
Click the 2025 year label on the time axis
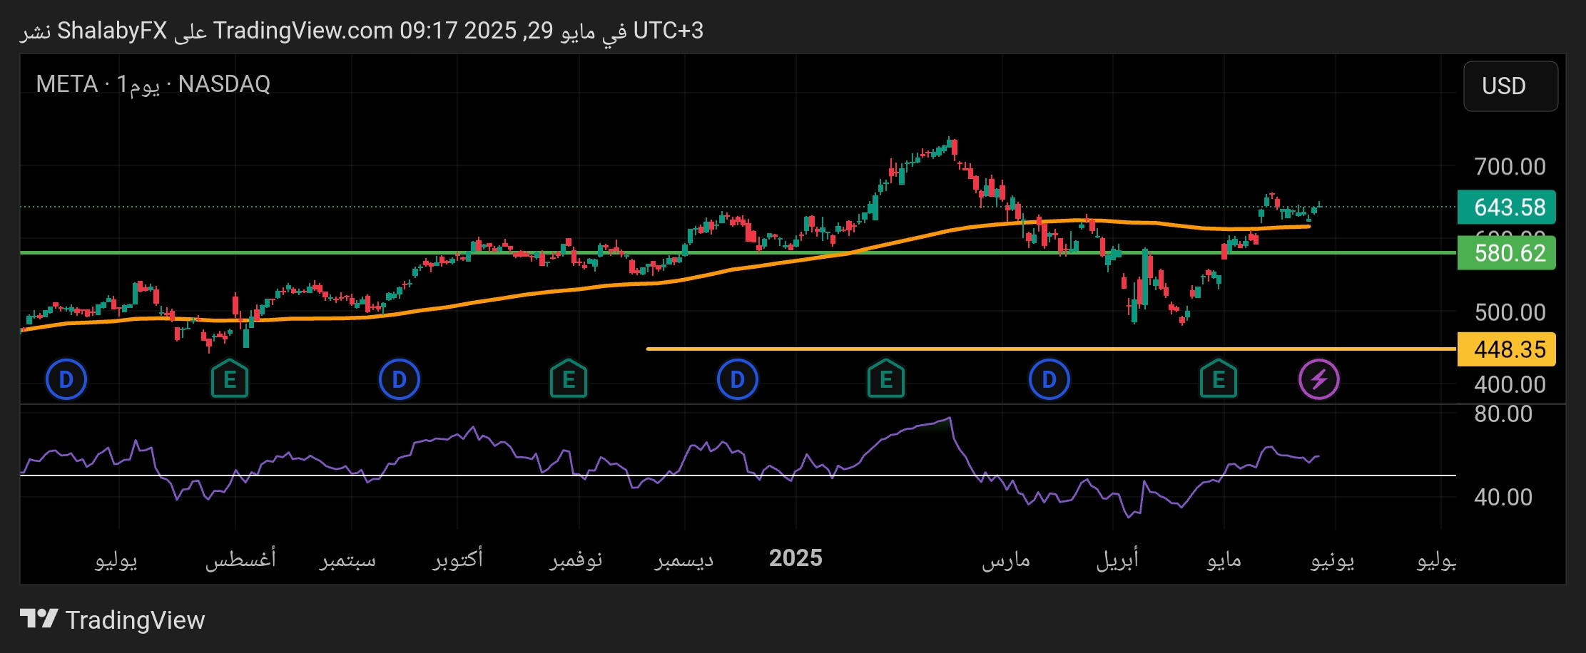pos(795,558)
